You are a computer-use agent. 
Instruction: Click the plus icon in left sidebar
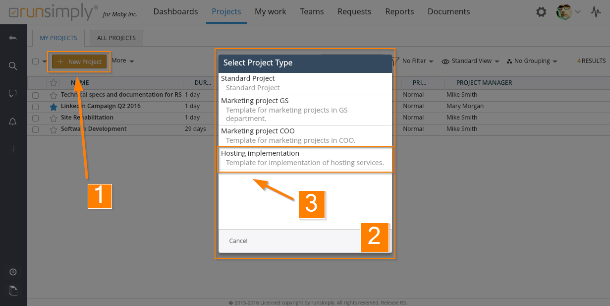[13, 149]
